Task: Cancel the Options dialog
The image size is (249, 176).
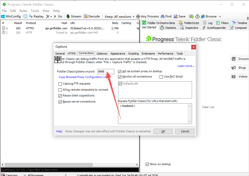Action: 185,131
